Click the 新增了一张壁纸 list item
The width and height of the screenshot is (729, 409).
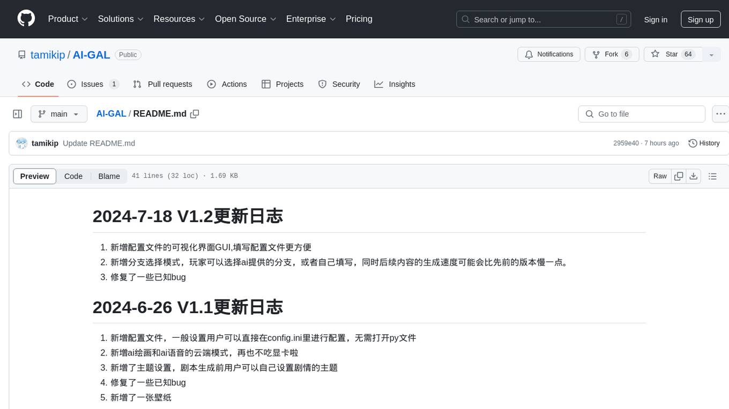click(141, 397)
